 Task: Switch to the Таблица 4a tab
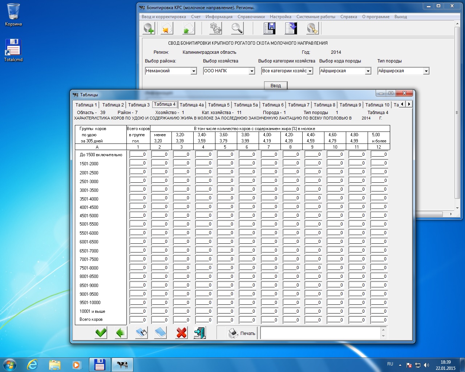pos(192,105)
